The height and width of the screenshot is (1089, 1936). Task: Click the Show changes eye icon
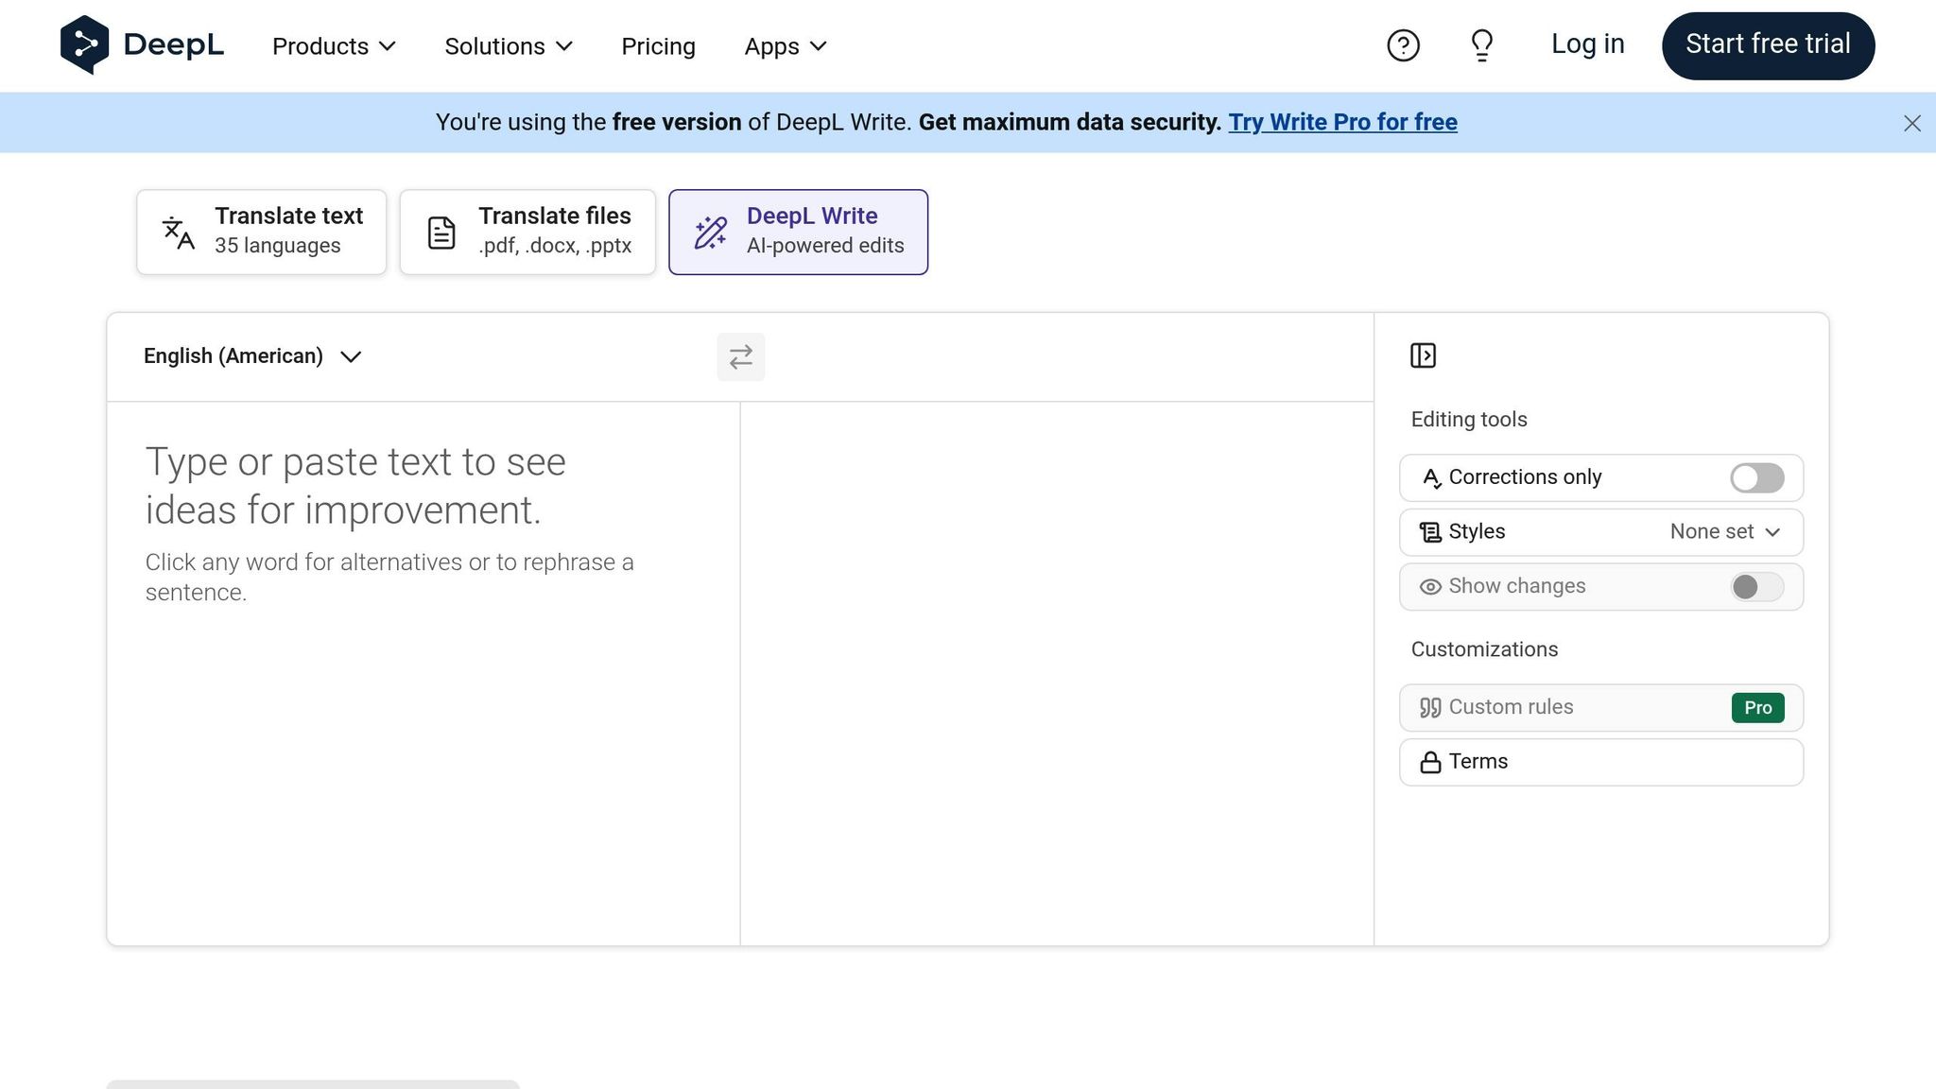tap(1430, 587)
